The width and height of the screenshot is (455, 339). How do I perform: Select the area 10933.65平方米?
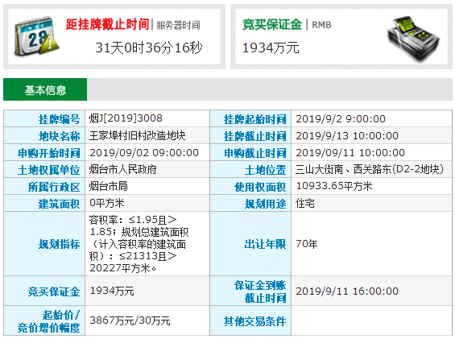(334, 186)
